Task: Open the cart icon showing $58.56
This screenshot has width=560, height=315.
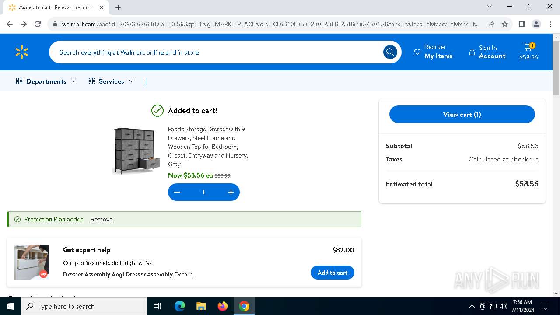Action: [528, 52]
